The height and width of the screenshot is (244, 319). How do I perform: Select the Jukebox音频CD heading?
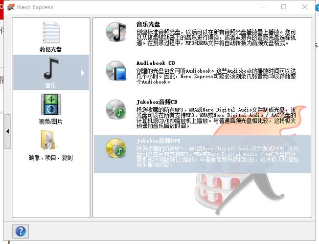click(x=157, y=102)
